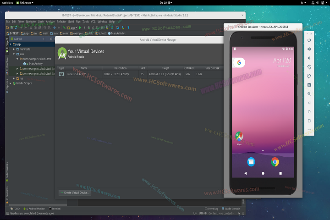Open Chrome on the emulator home screen
330x220 pixels.
[275, 162]
